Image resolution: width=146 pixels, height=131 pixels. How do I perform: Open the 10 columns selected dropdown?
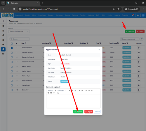(x=130, y=39)
